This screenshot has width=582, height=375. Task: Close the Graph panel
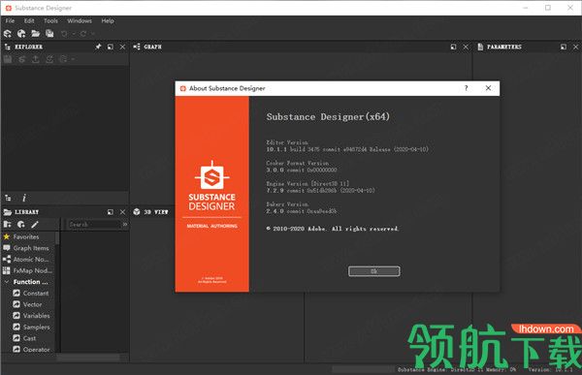click(x=466, y=47)
